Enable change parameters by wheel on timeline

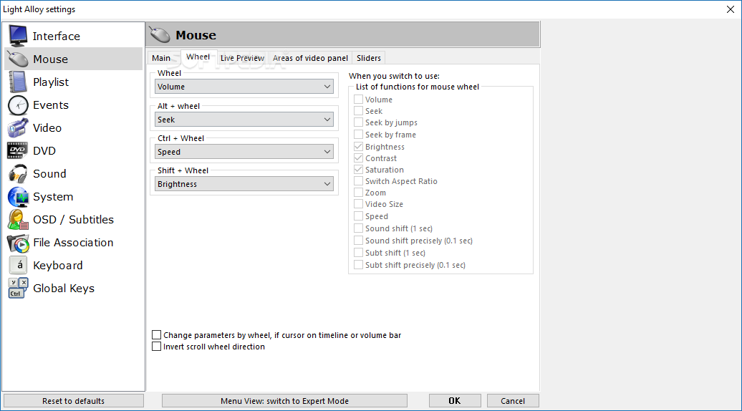pyautogui.click(x=156, y=335)
